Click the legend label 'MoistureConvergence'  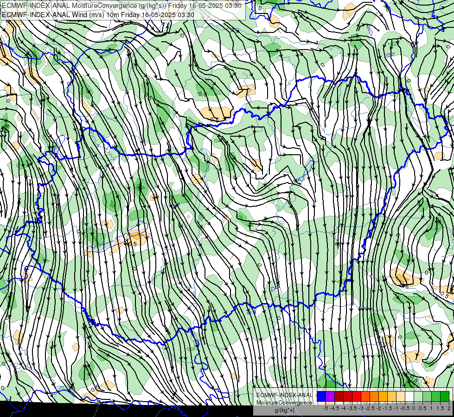[x=284, y=403]
